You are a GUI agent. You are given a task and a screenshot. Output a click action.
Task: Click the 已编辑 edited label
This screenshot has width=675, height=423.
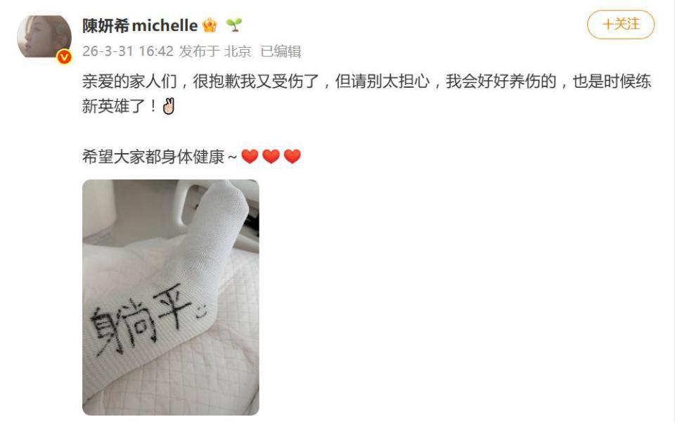pos(281,51)
